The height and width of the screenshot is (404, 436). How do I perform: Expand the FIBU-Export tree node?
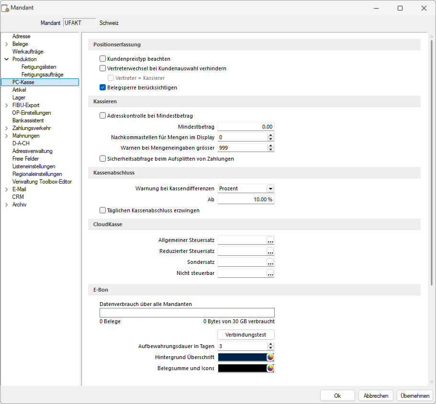[x=7, y=105]
